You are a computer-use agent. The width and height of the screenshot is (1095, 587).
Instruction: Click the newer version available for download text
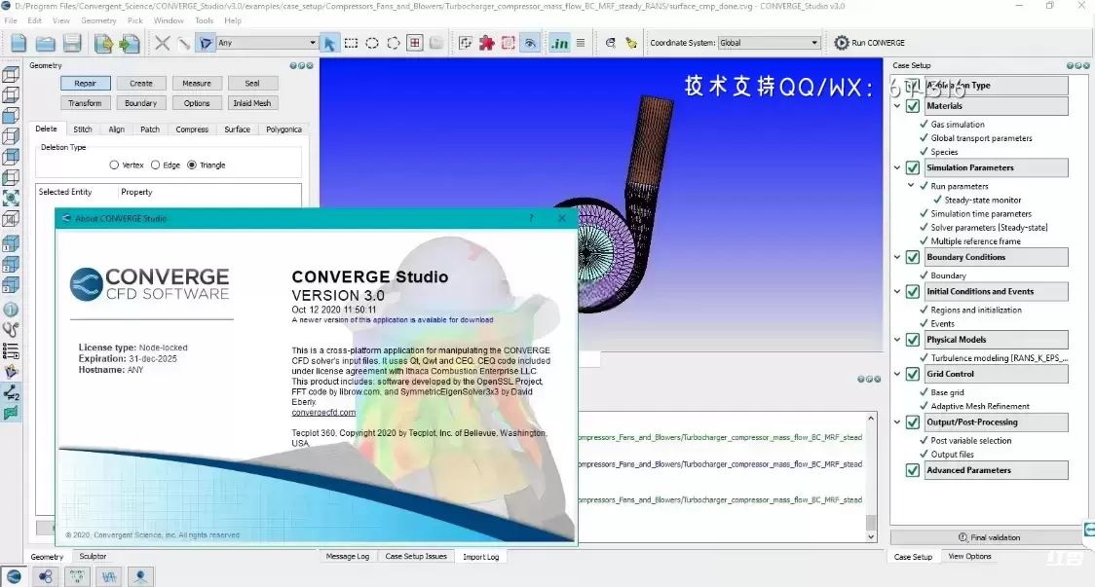pos(393,319)
